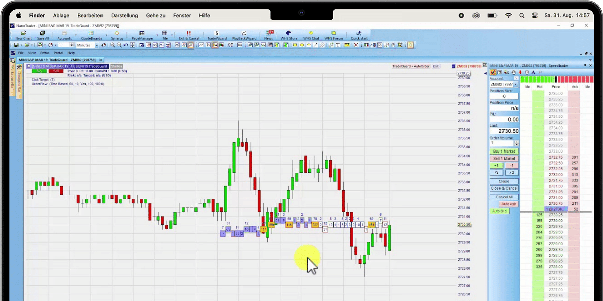The width and height of the screenshot is (603, 301).
Task: Click the red down arrow in SpeedTrader toolbar
Action: click(520, 72)
